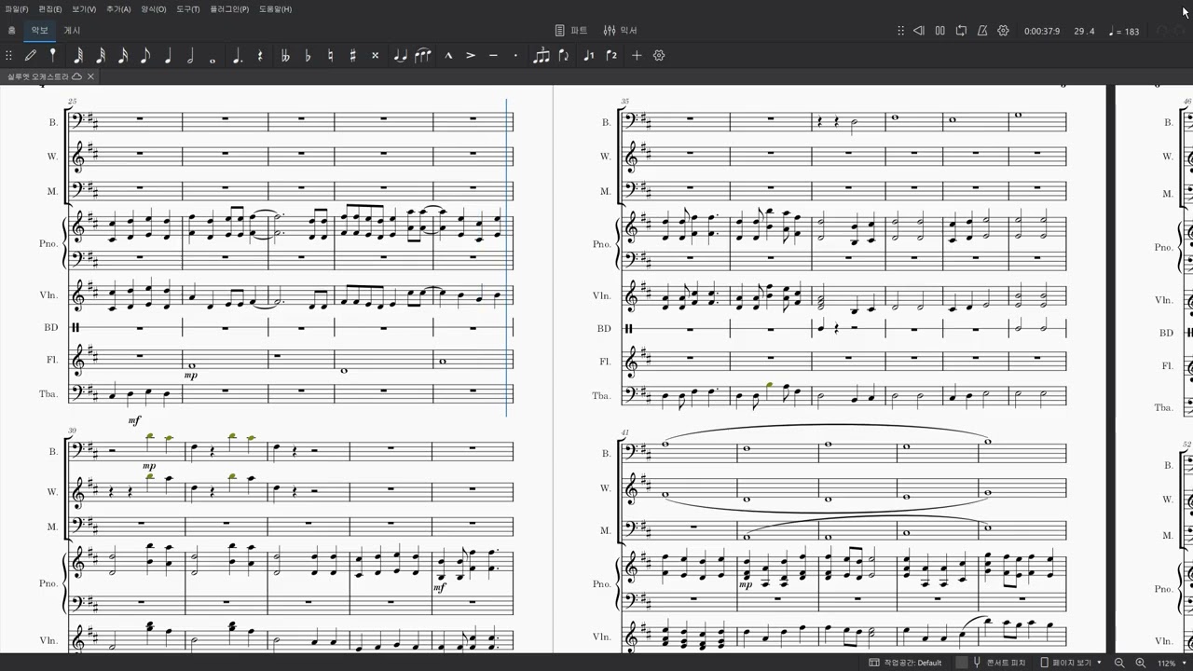Add a tenuto articulation
This screenshot has width=1193, height=671.
493,56
